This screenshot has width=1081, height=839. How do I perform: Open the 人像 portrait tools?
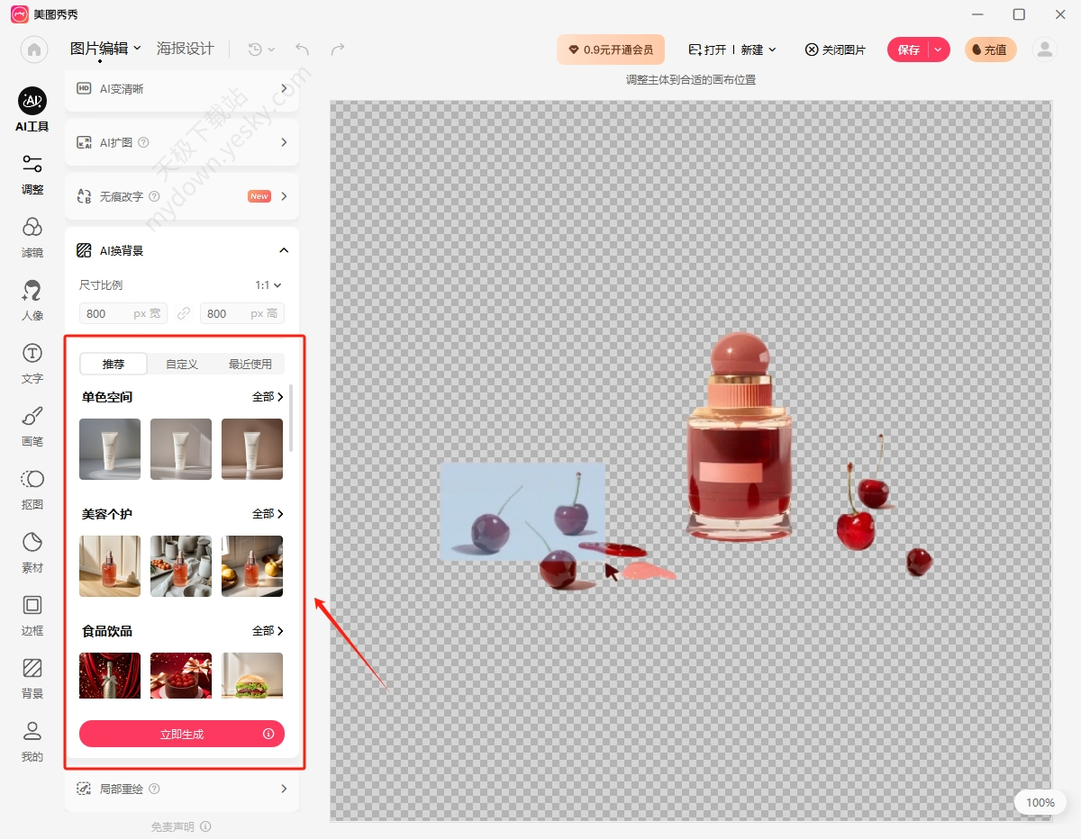32,300
